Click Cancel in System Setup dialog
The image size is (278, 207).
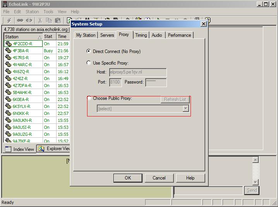159,178
